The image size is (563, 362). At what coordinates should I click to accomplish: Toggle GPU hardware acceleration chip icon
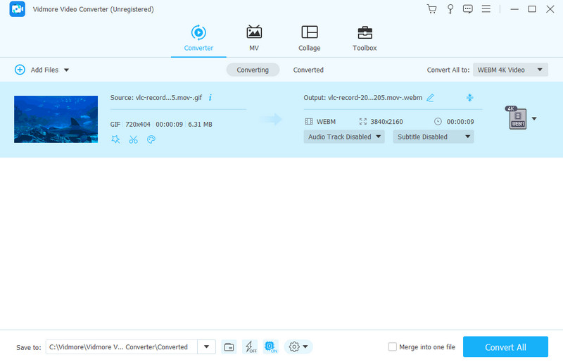271,347
